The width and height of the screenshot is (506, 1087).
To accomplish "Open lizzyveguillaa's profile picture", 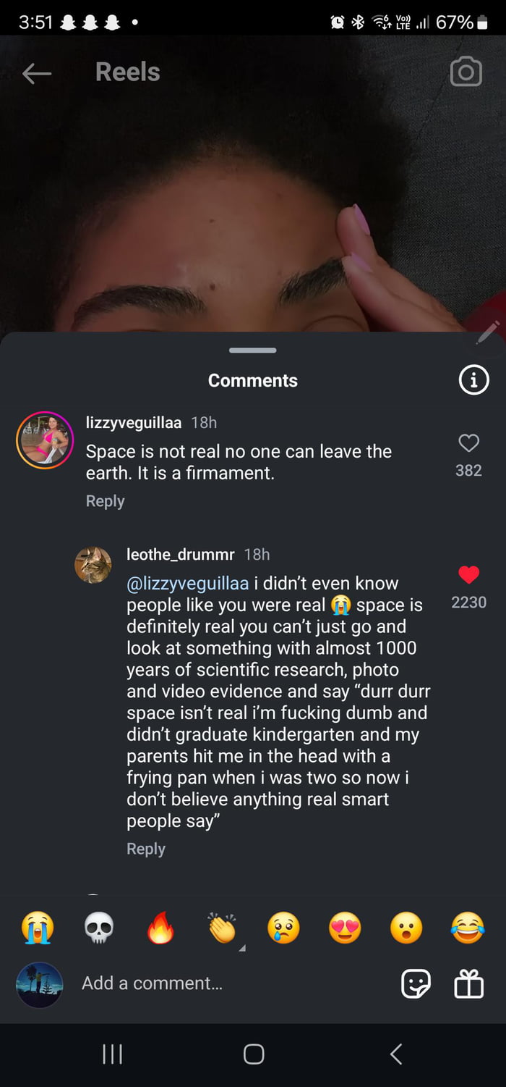I will [x=45, y=440].
